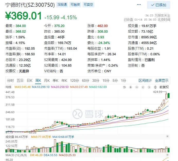
Task: Close the 成交量 volume indicator panel
Action: click(x=167, y=136)
